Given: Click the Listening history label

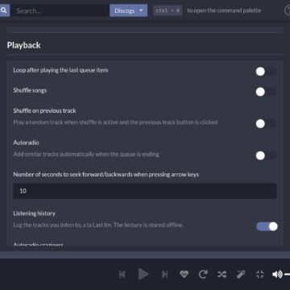Looking at the screenshot, I should tap(35, 213).
